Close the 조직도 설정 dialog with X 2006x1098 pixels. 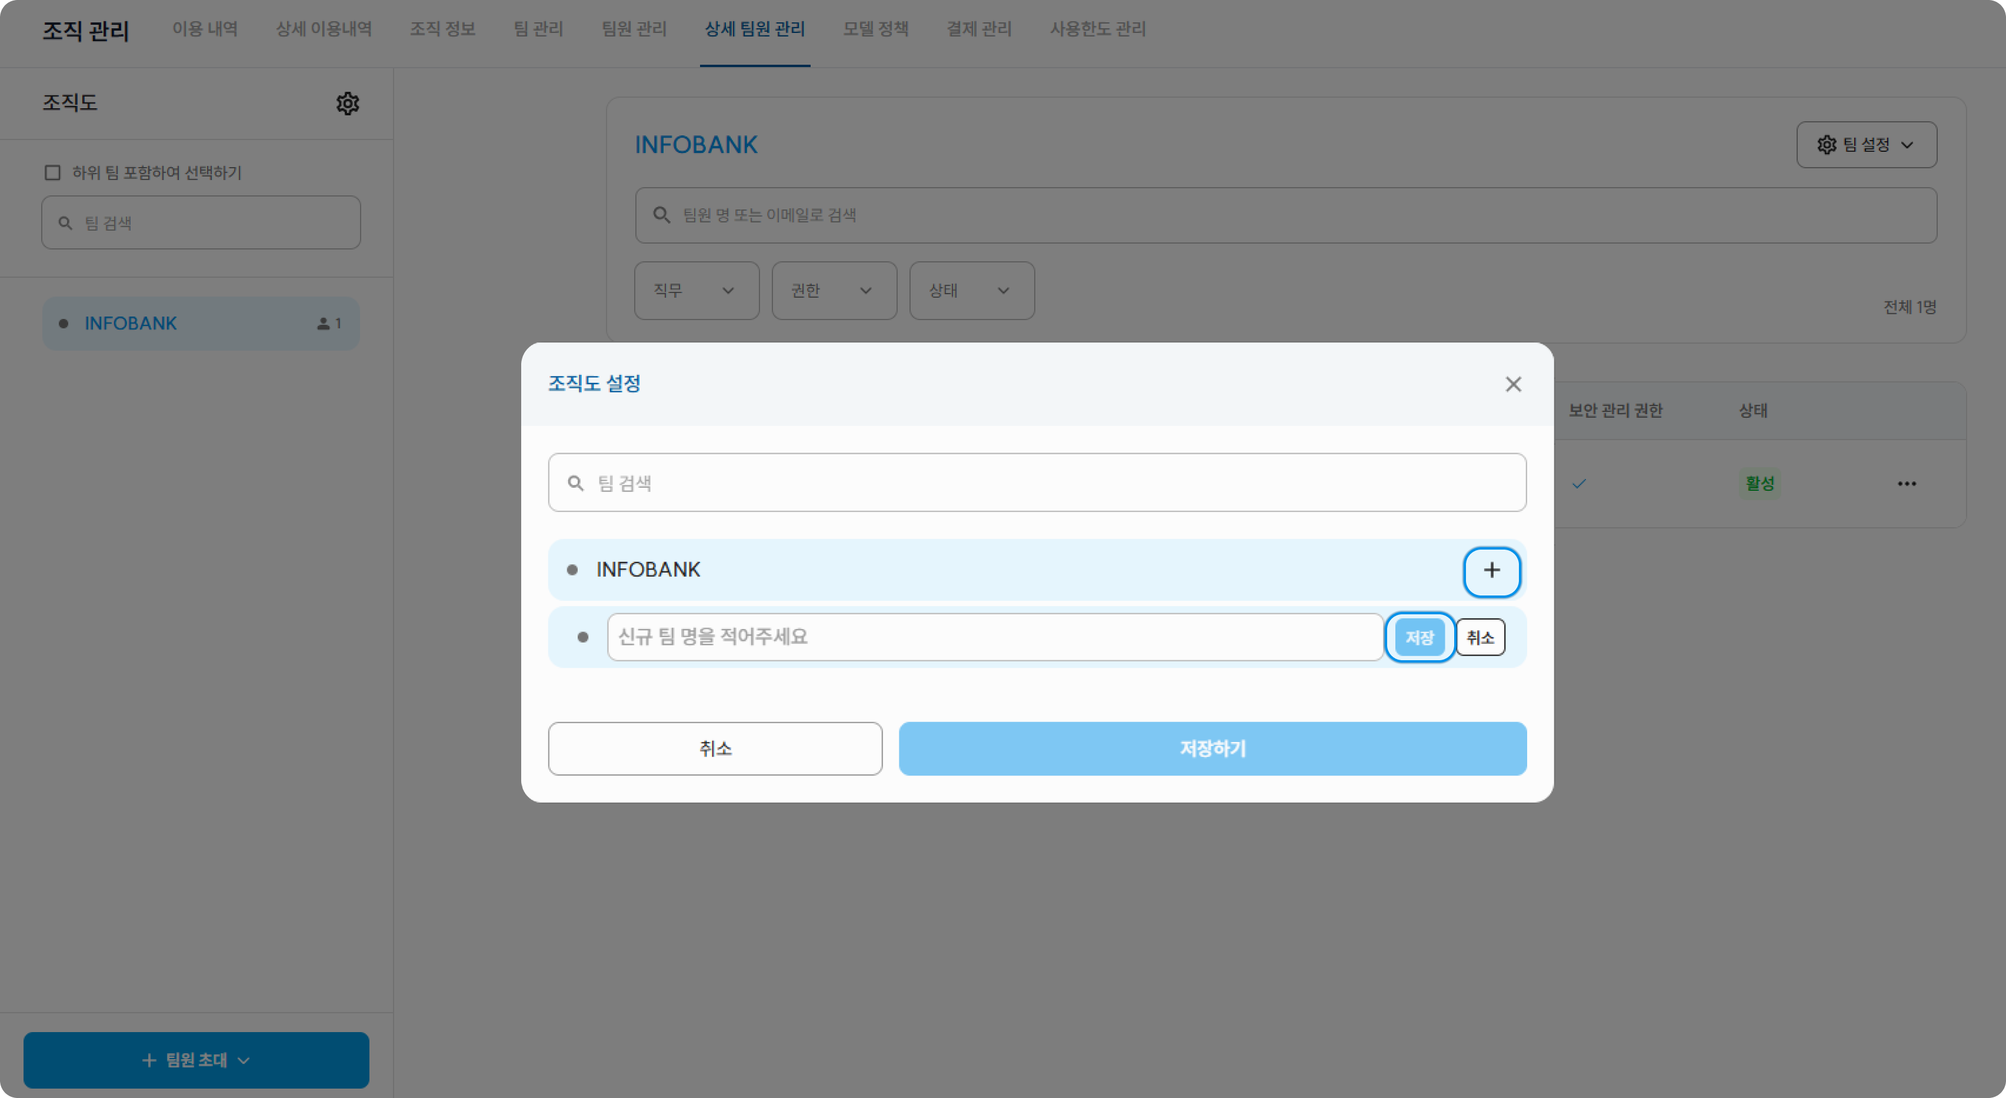click(1512, 384)
